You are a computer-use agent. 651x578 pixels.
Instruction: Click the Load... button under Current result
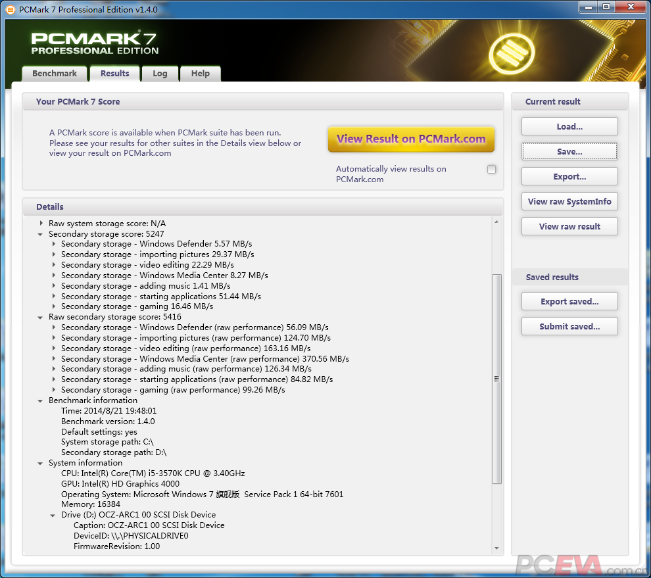pos(569,126)
